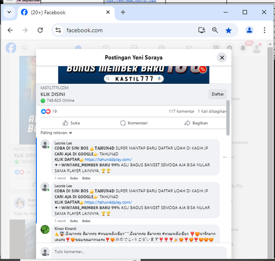Open first Leonie Lee commenter name
The height and width of the screenshot is (261, 275).
tap(63, 143)
